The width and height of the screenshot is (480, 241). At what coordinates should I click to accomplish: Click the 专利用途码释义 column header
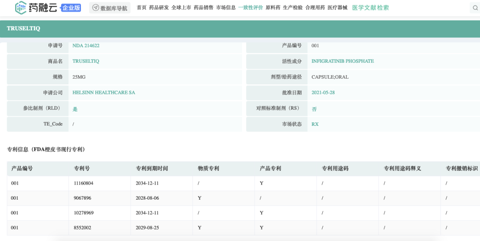click(x=402, y=169)
